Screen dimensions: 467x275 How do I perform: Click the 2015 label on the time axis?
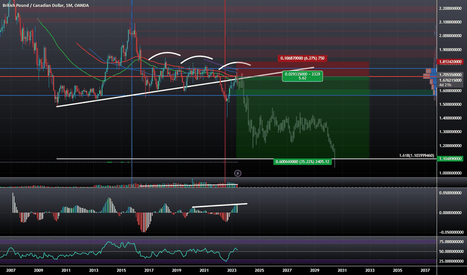[x=121, y=270]
